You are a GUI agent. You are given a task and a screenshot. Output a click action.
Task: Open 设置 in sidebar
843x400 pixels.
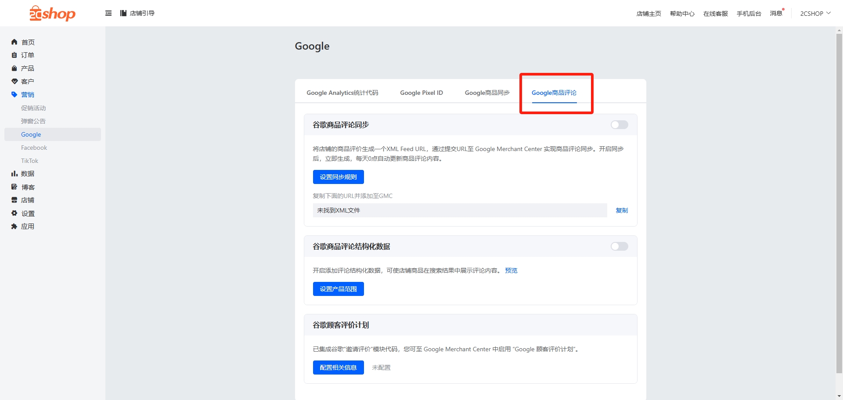[x=28, y=213]
